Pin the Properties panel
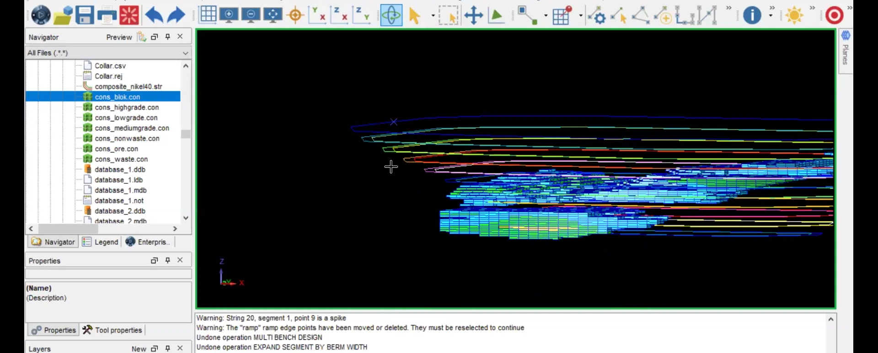Viewport: 878px width, 353px height. (x=168, y=260)
